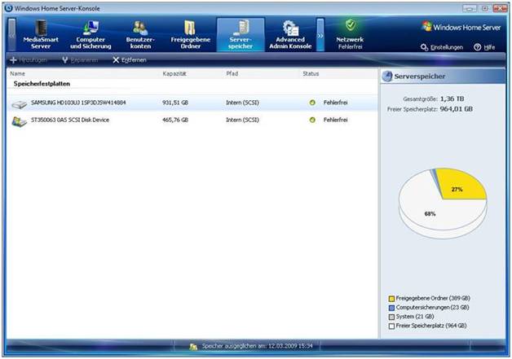Click Fehlerfrei status of ST350063 drive
Viewport: 512px width, 359px height.
(335, 120)
